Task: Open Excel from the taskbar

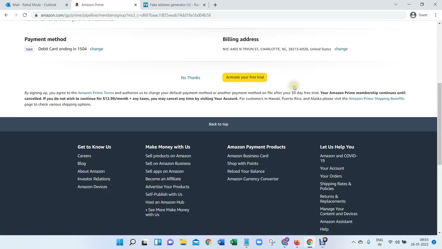Action: coord(234,242)
